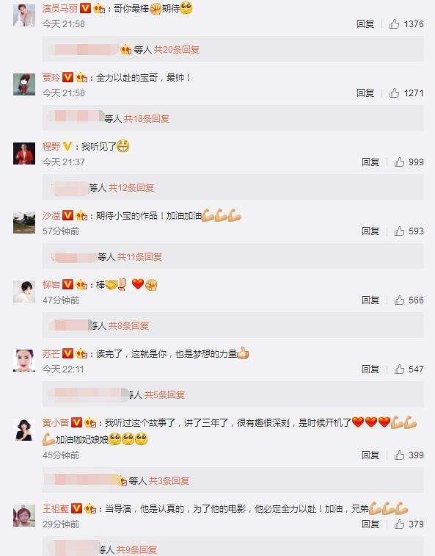Show all 共12条回复 under 程野's comment
435x556 pixels.
tap(131, 187)
